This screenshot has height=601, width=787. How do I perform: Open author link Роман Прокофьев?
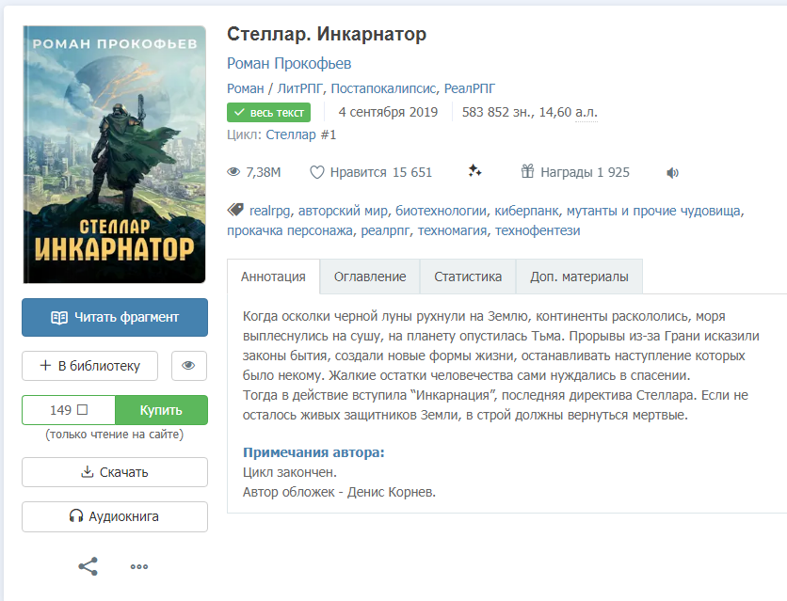(x=289, y=64)
